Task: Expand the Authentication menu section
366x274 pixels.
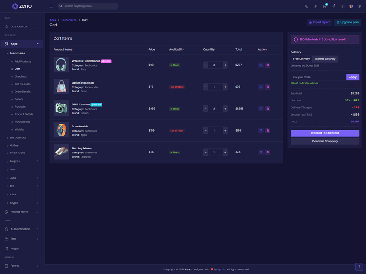Action: coord(22,229)
